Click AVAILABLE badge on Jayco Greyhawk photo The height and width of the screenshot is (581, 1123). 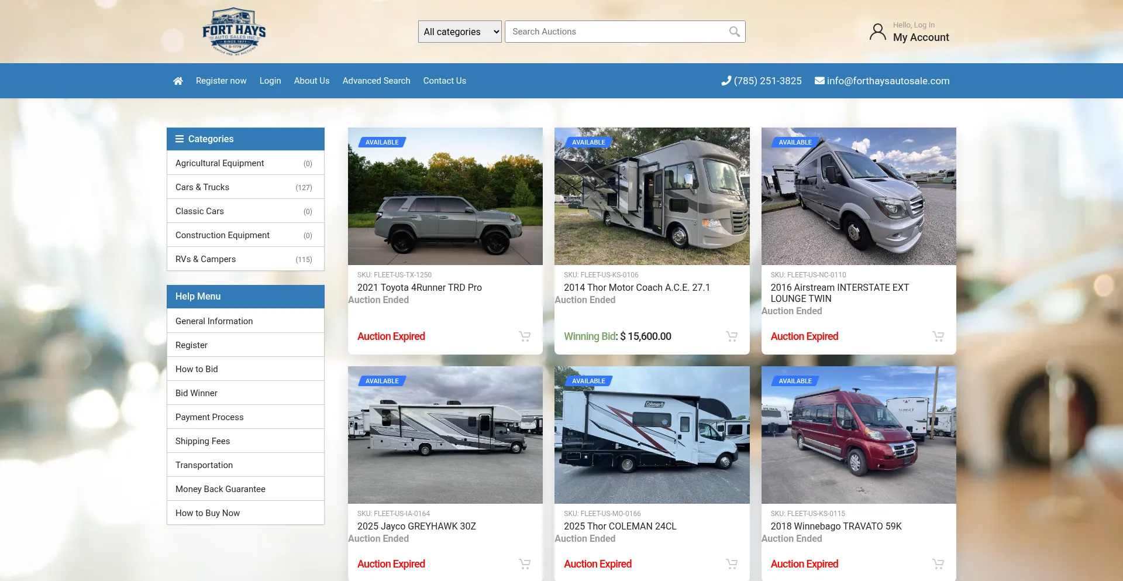382,381
